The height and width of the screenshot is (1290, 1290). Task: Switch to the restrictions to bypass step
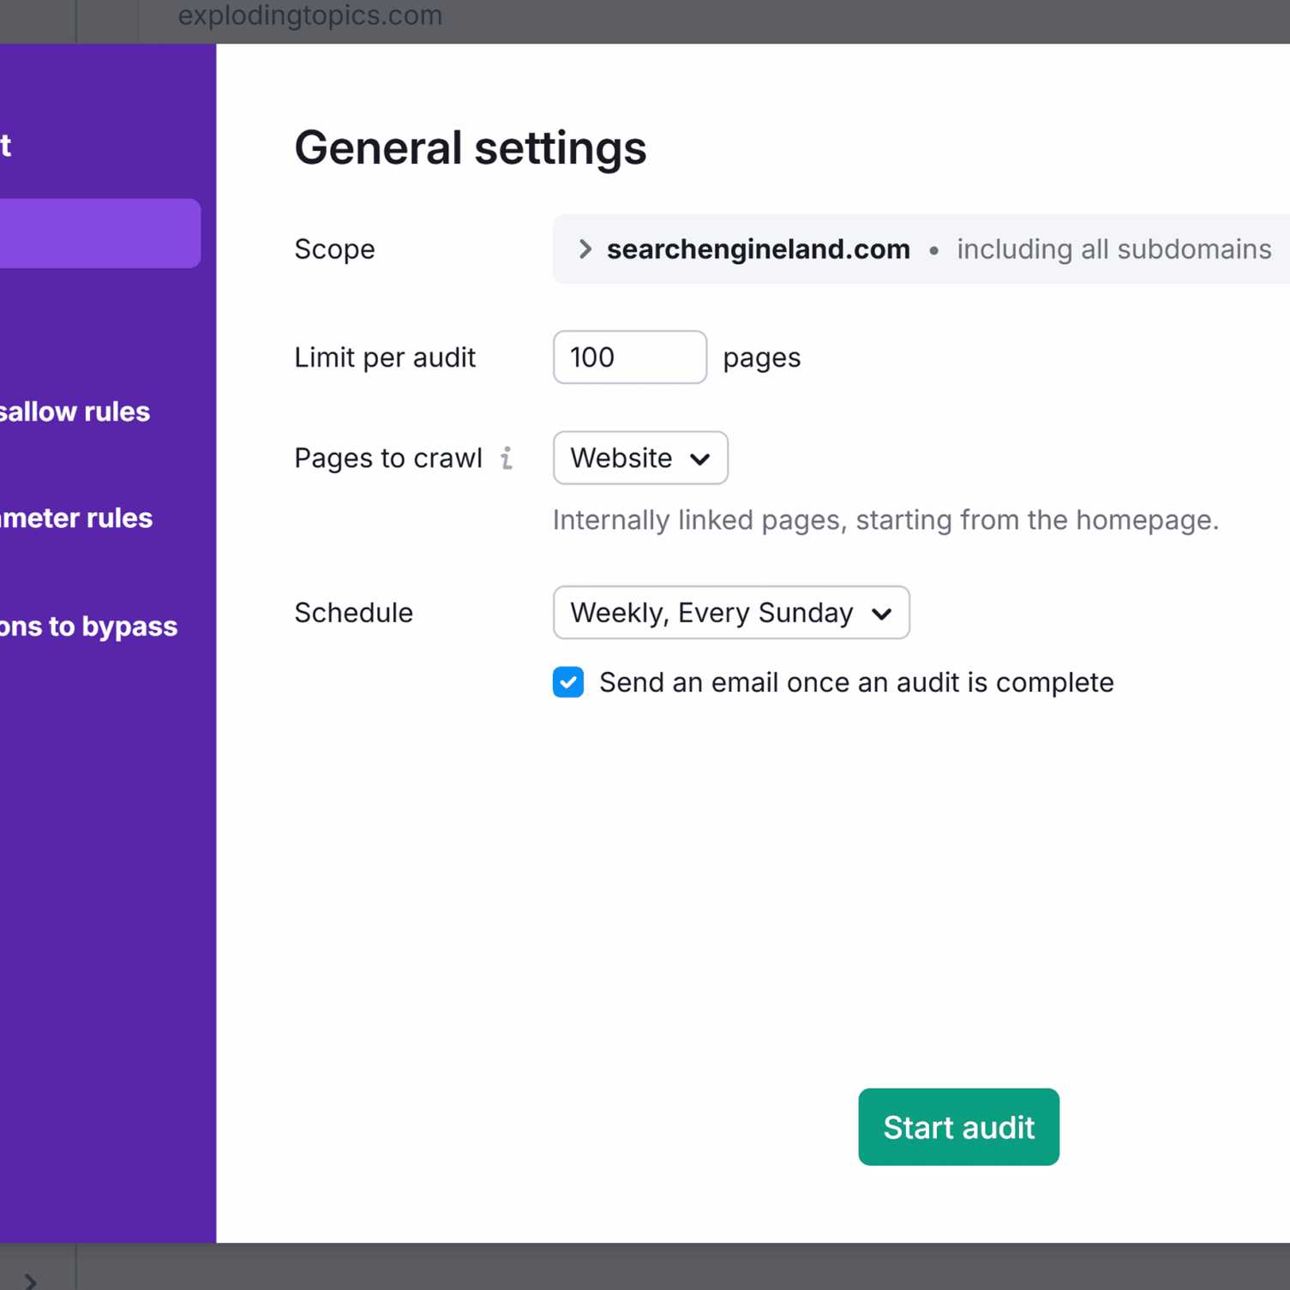pos(88,627)
